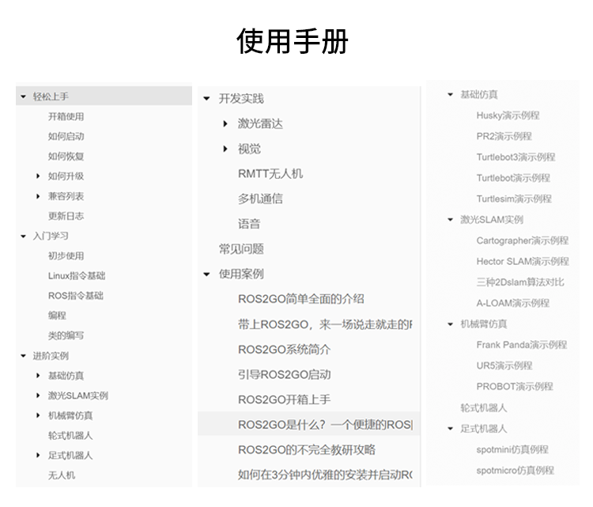Open PR2演示例程
Screen dimensions: 593x507
pos(504,136)
